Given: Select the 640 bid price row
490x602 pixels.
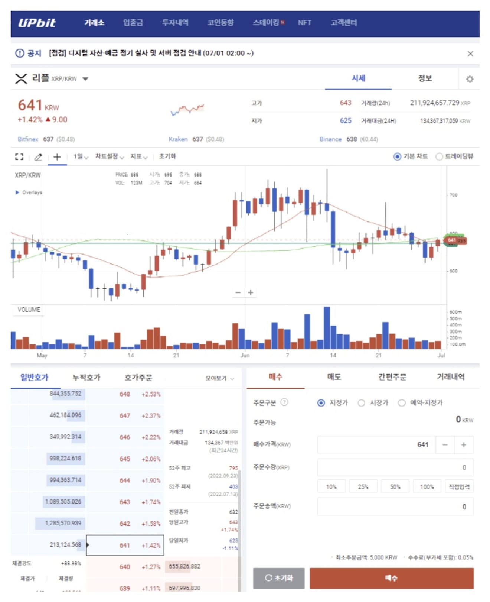Looking at the screenshot, I should pos(125,567).
